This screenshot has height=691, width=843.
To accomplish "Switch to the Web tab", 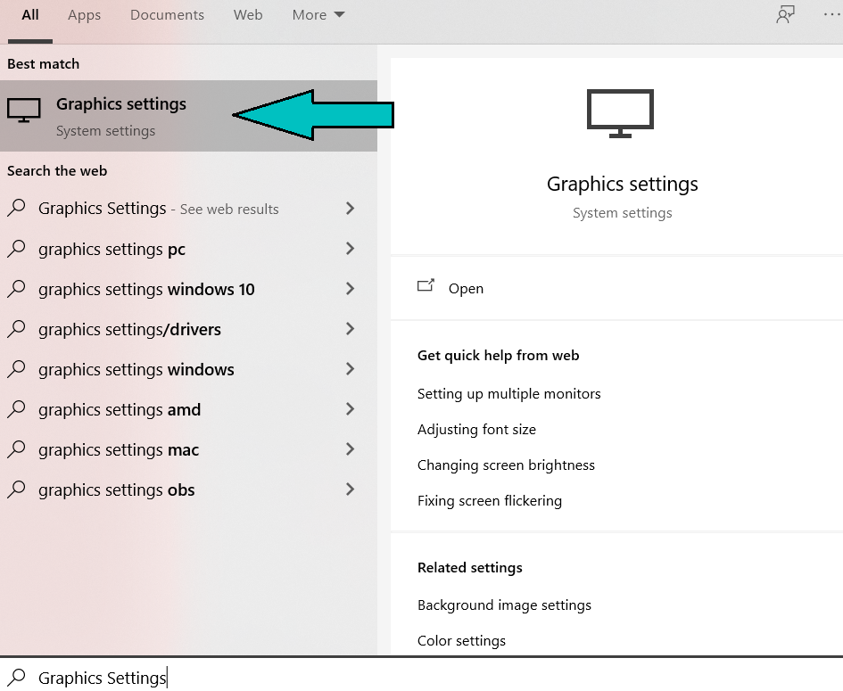I will click(248, 15).
